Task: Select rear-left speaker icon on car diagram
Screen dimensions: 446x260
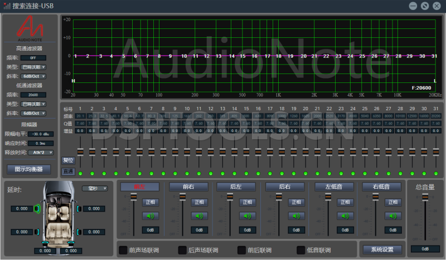Action: point(37,232)
